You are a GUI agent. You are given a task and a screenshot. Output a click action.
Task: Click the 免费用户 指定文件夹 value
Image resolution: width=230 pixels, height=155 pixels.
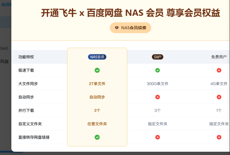219,124
